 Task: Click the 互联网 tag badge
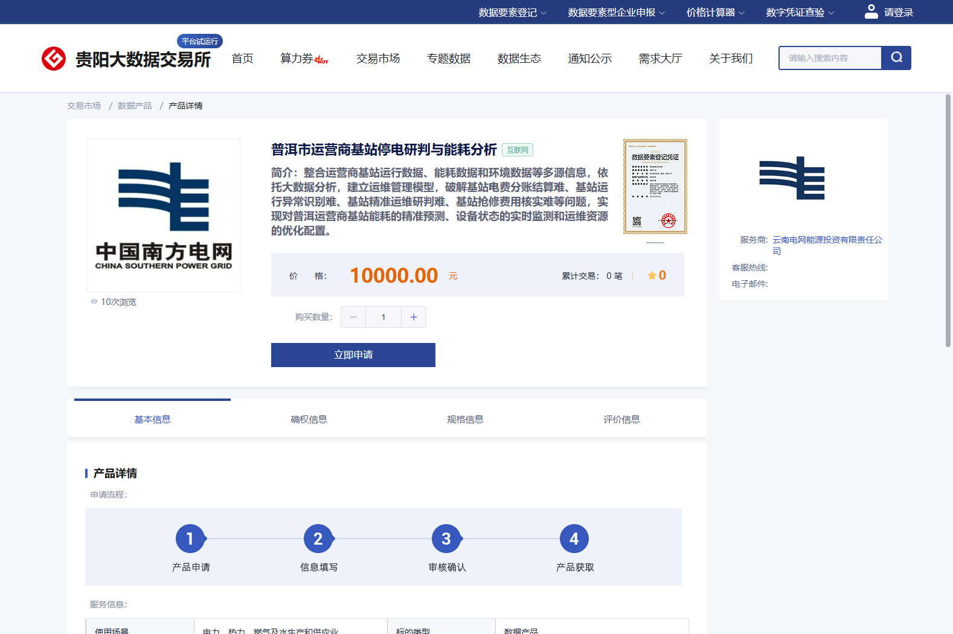tap(518, 150)
